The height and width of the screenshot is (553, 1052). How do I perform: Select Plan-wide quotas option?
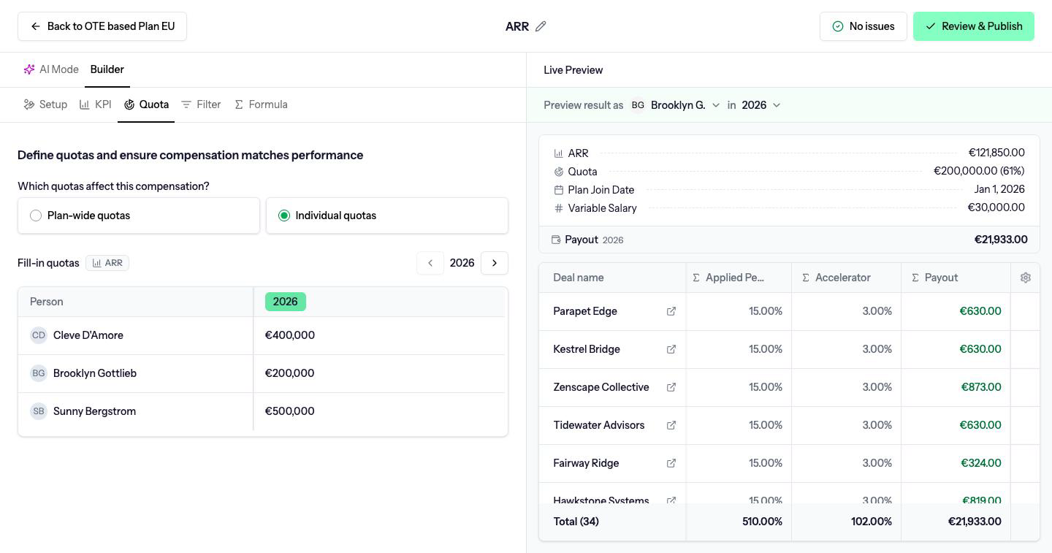click(x=139, y=216)
